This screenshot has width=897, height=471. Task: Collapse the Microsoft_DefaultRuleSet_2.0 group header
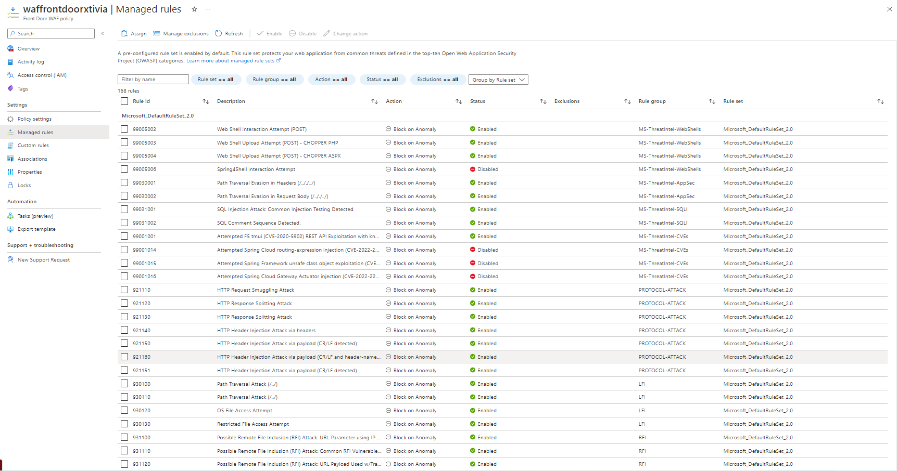coord(158,116)
